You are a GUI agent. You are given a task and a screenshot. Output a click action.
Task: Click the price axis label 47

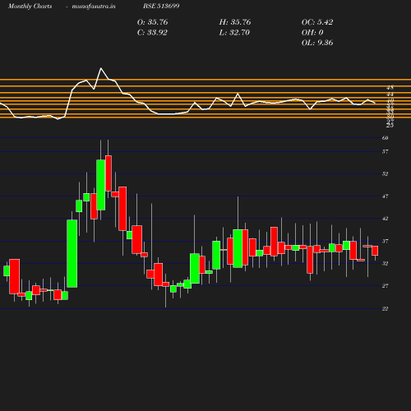coord(385,196)
